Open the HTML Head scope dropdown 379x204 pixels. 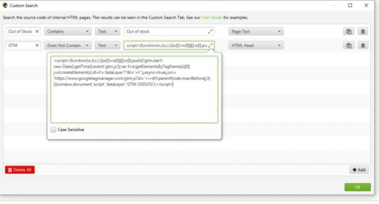[256, 45]
